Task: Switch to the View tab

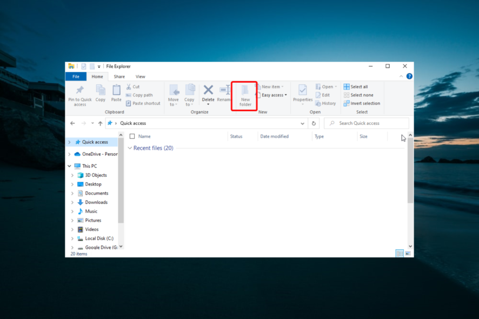Action: (140, 77)
